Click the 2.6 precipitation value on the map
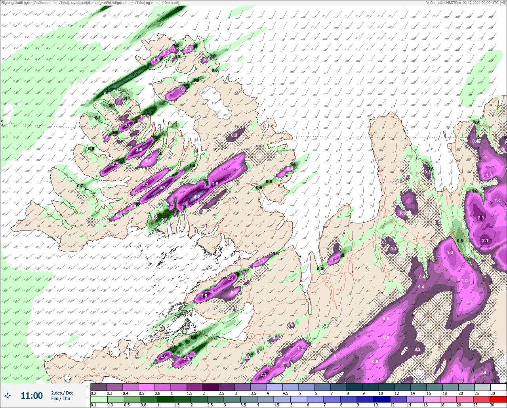The width and height of the screenshot is (507, 408). [164, 357]
